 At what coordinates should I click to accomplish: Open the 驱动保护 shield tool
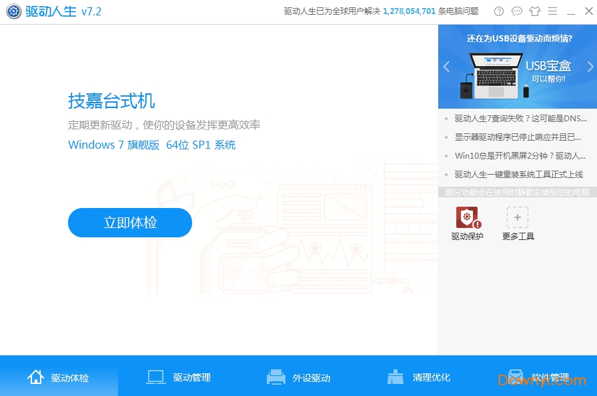(468, 217)
